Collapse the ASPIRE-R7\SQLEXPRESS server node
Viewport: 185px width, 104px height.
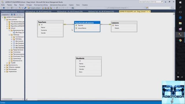pos(3,17)
